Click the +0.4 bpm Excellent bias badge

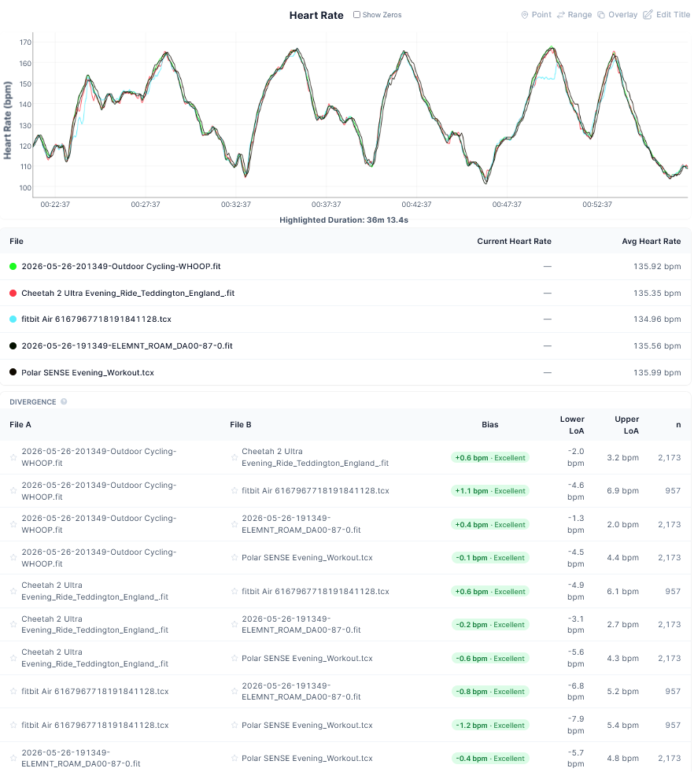click(x=489, y=524)
